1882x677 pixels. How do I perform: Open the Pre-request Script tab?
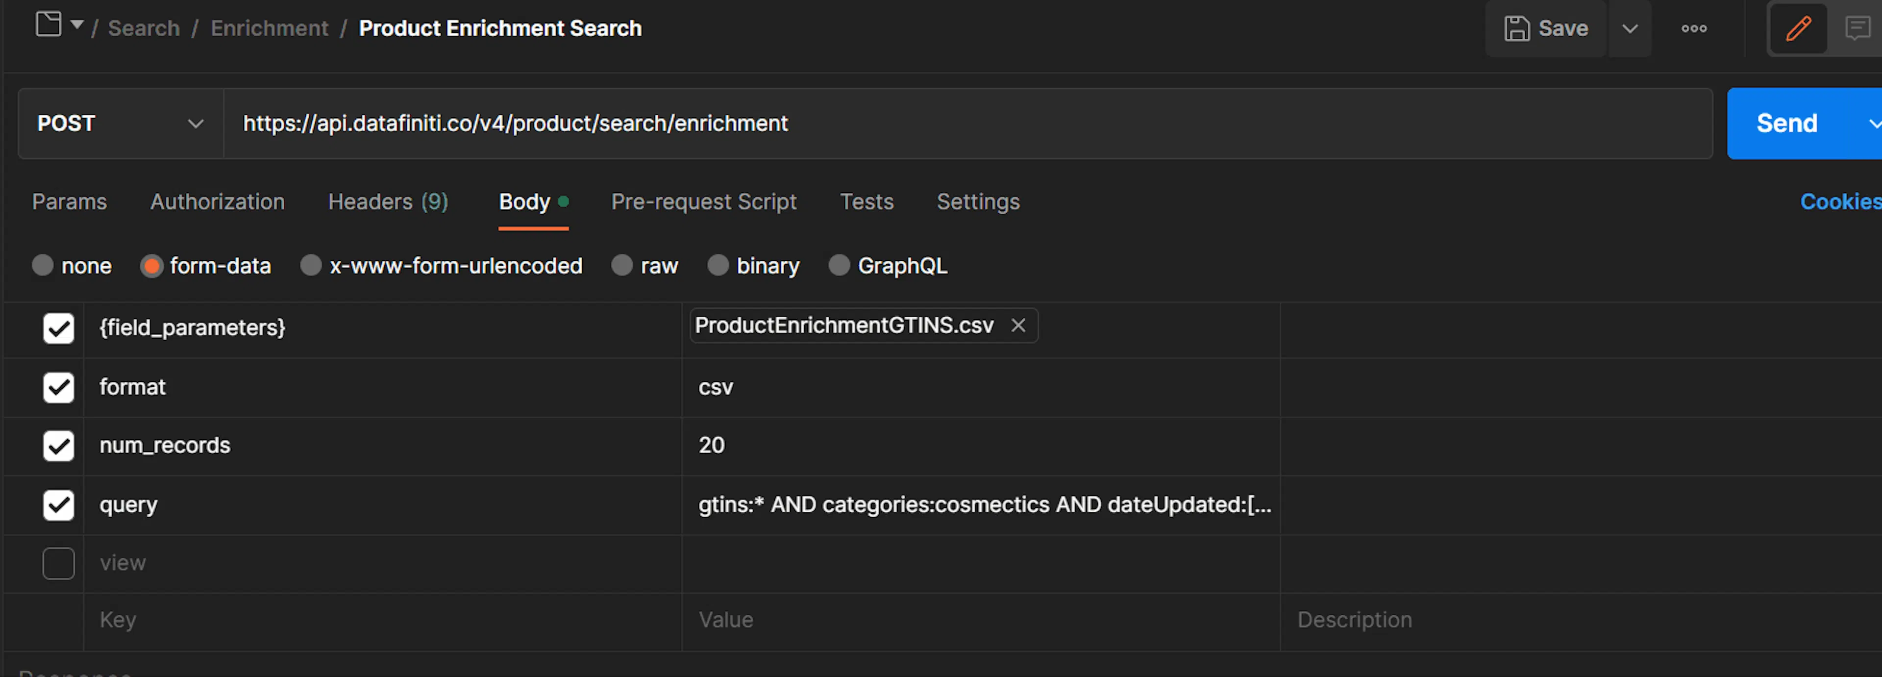(x=703, y=202)
